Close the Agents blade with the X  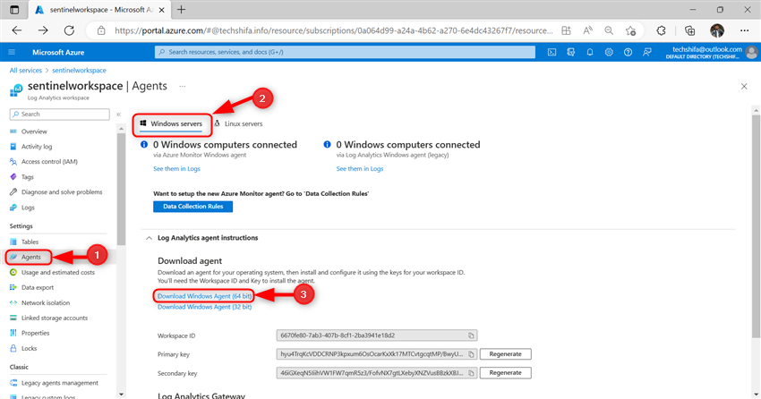click(744, 86)
